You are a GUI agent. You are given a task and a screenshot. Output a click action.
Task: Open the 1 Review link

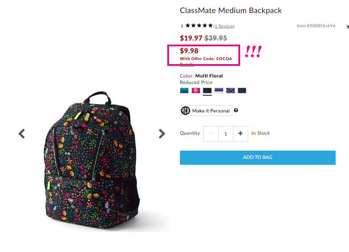tap(224, 26)
